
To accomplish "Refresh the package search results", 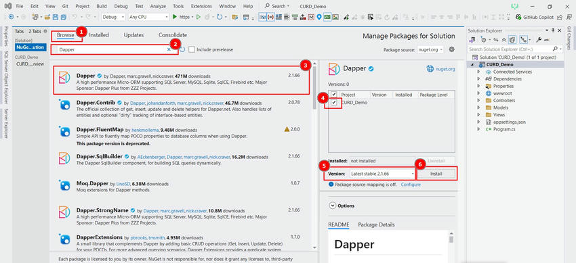I will pyautogui.click(x=183, y=49).
